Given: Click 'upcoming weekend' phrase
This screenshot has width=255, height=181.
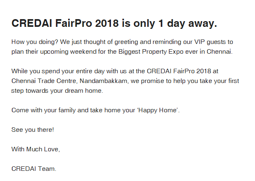Looking at the screenshot, I should pyautogui.click(x=68, y=52).
